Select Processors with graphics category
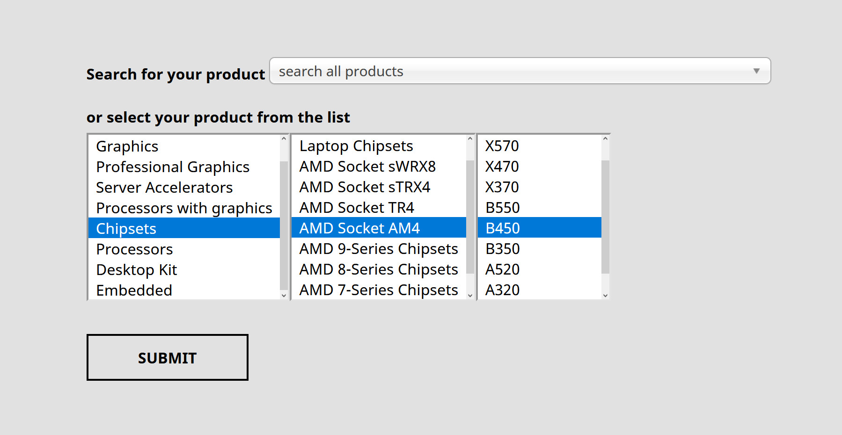Viewport: 842px width, 435px height. 184,208
